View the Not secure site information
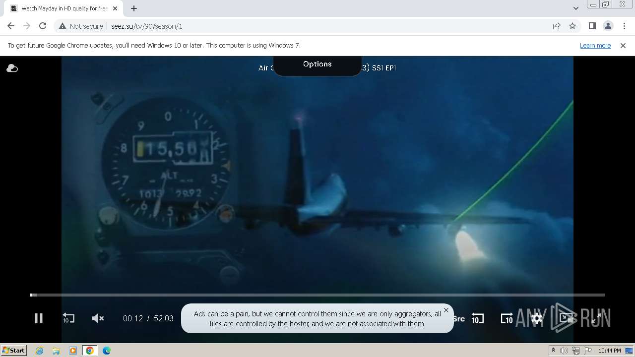Image resolution: width=635 pixels, height=357 pixels. tap(81, 26)
